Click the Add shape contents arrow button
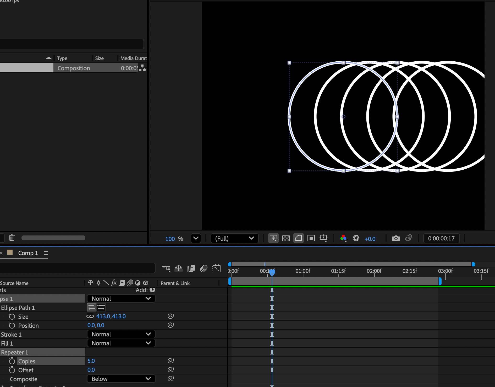 (x=152, y=290)
